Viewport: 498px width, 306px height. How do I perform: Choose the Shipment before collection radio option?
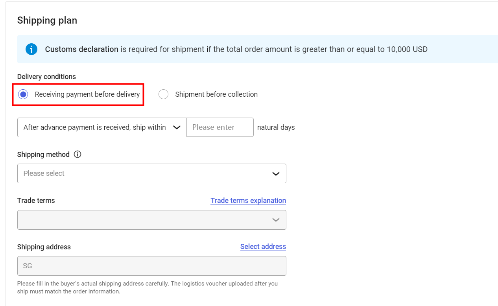point(163,94)
